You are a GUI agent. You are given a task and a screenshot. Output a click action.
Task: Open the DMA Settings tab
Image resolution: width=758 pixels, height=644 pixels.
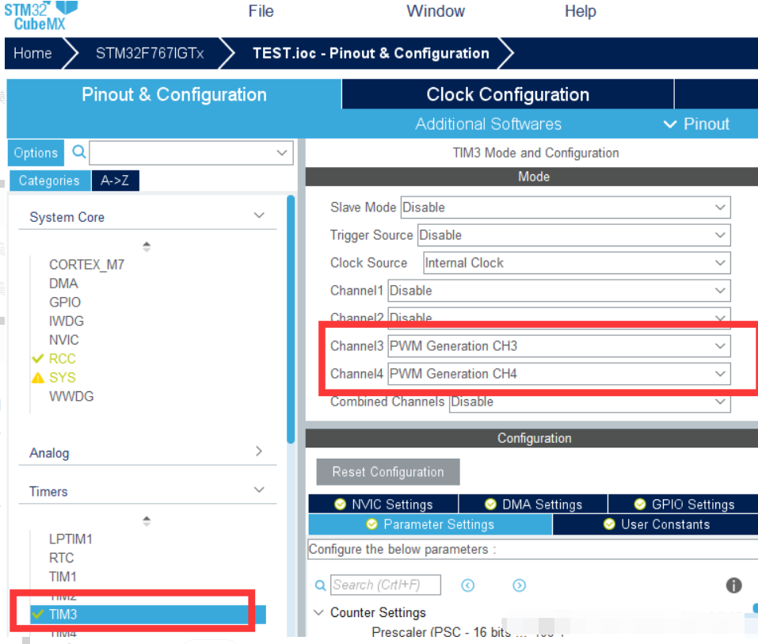tap(533, 505)
